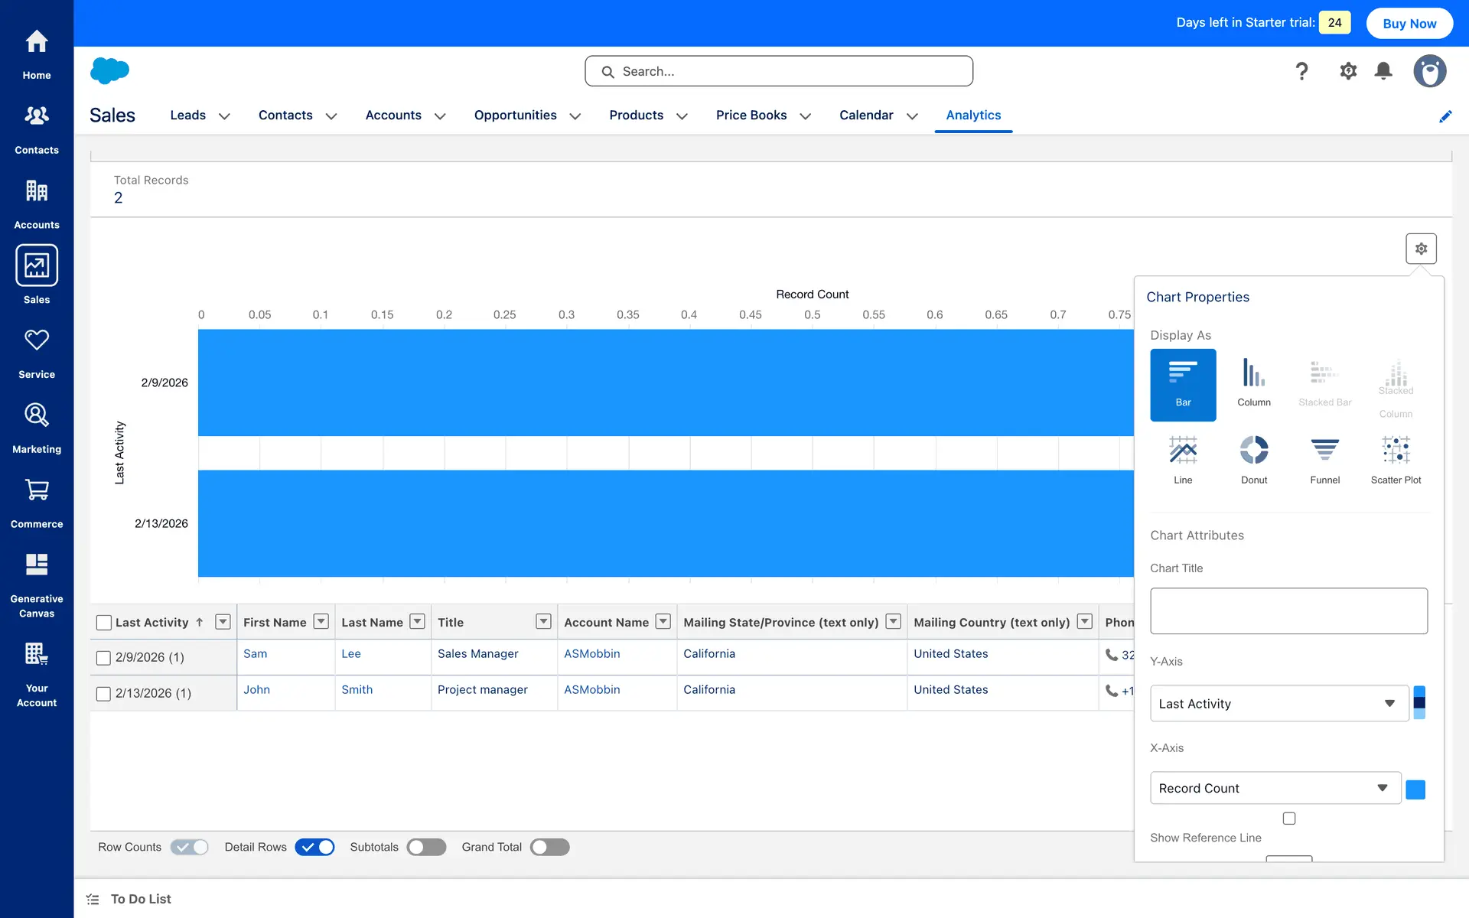Click the X-Axis blue color swatch
The width and height of the screenshot is (1469, 918).
pyautogui.click(x=1415, y=789)
